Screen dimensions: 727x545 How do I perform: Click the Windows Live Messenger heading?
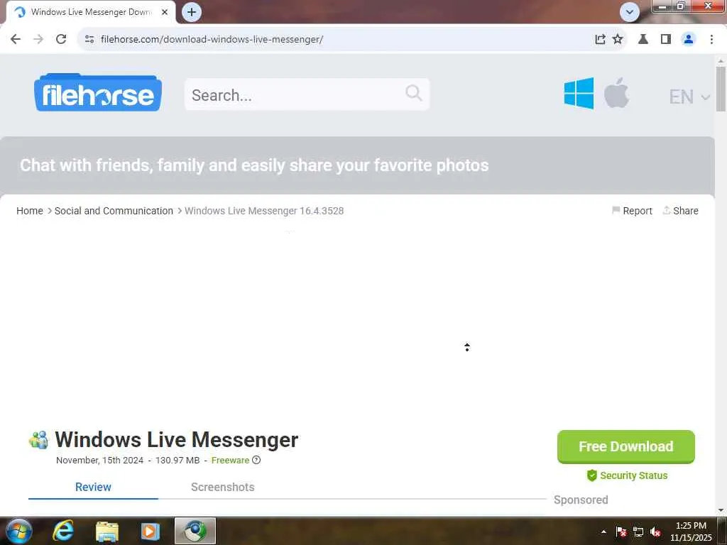(177, 440)
